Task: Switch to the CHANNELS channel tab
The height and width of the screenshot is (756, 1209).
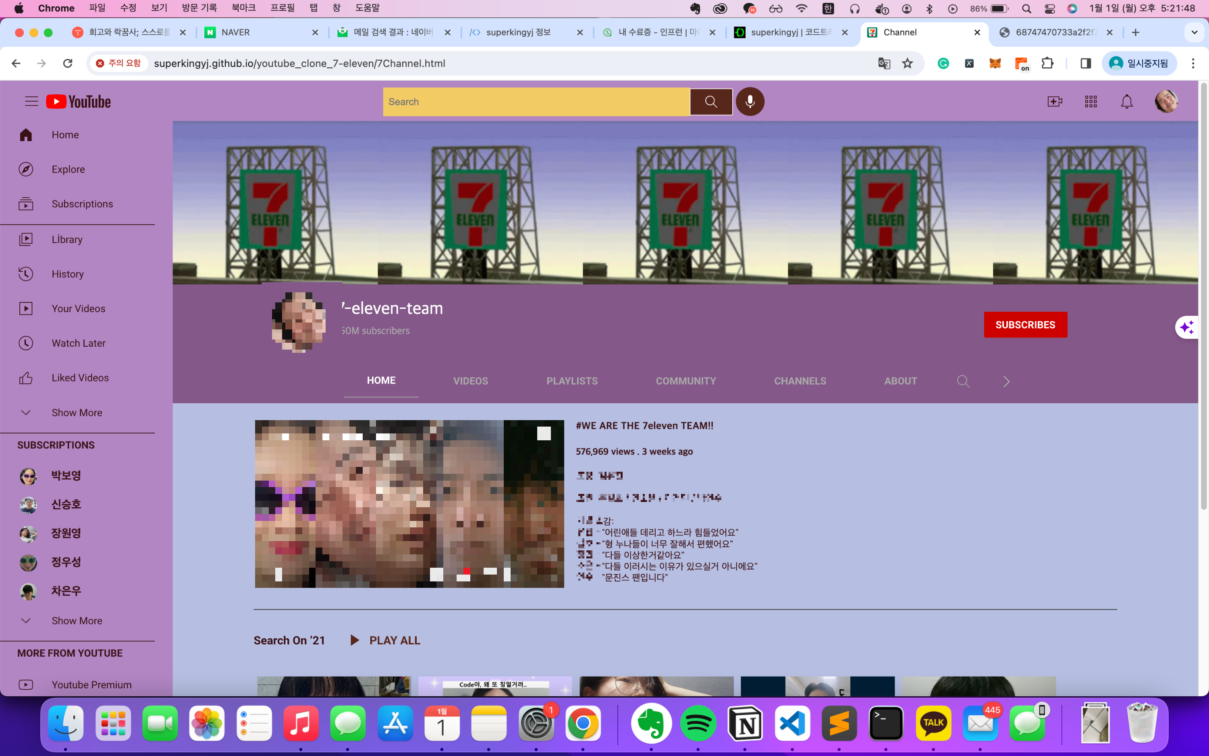Action: [800, 381]
